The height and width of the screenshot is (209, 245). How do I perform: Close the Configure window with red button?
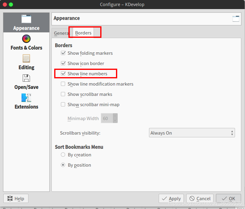[5, 5]
